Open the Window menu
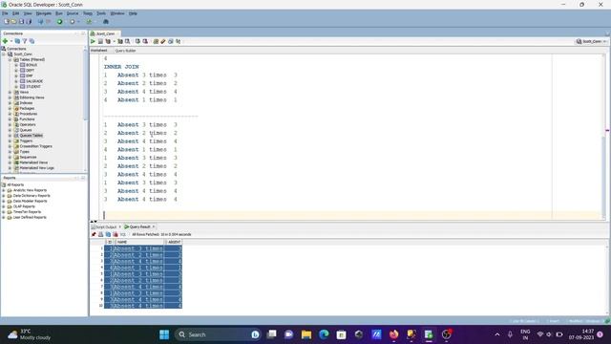The image size is (611, 344). (117, 13)
